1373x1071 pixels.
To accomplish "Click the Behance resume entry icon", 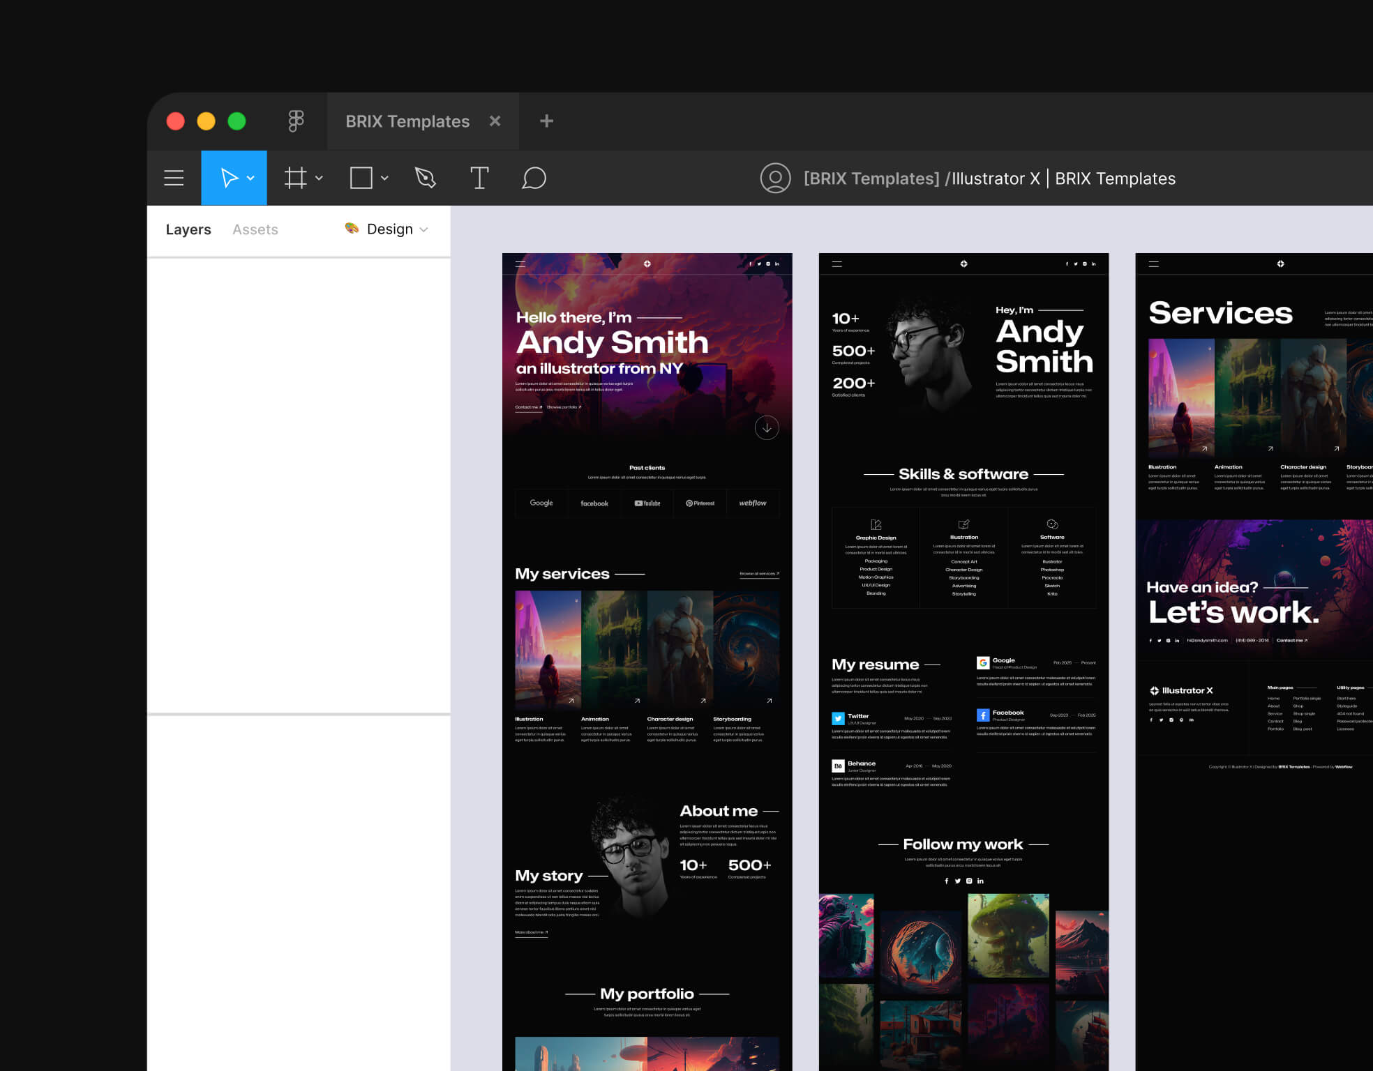I will click(x=838, y=766).
